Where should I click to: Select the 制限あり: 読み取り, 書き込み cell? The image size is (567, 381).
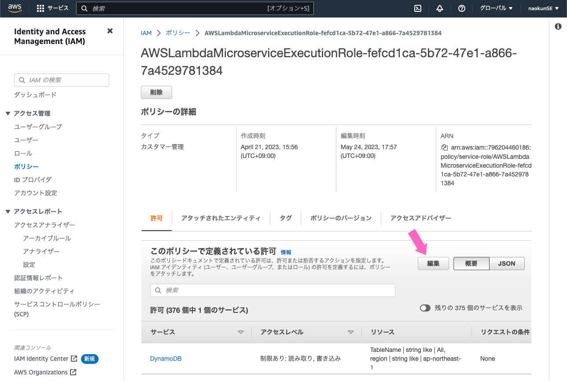coord(300,359)
